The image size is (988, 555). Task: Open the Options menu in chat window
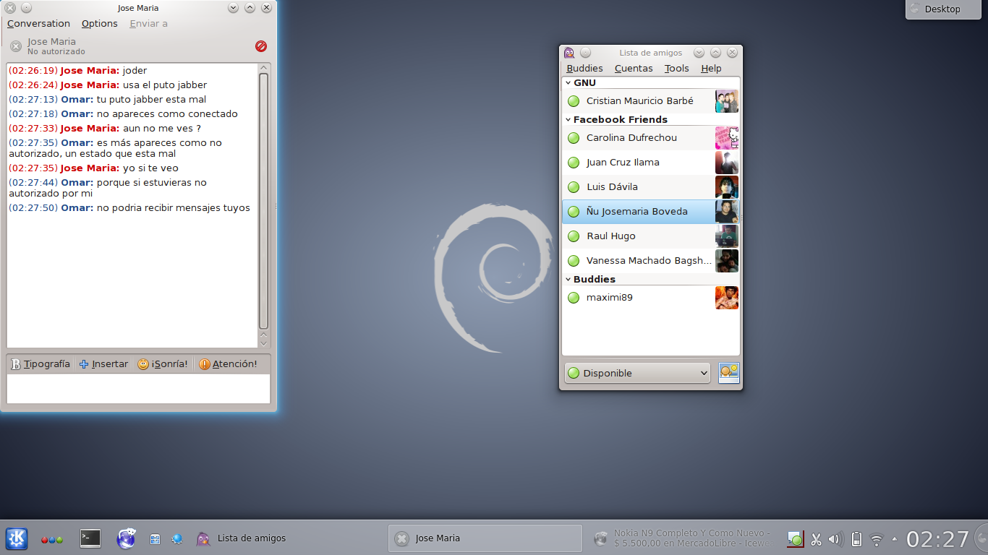tap(100, 24)
